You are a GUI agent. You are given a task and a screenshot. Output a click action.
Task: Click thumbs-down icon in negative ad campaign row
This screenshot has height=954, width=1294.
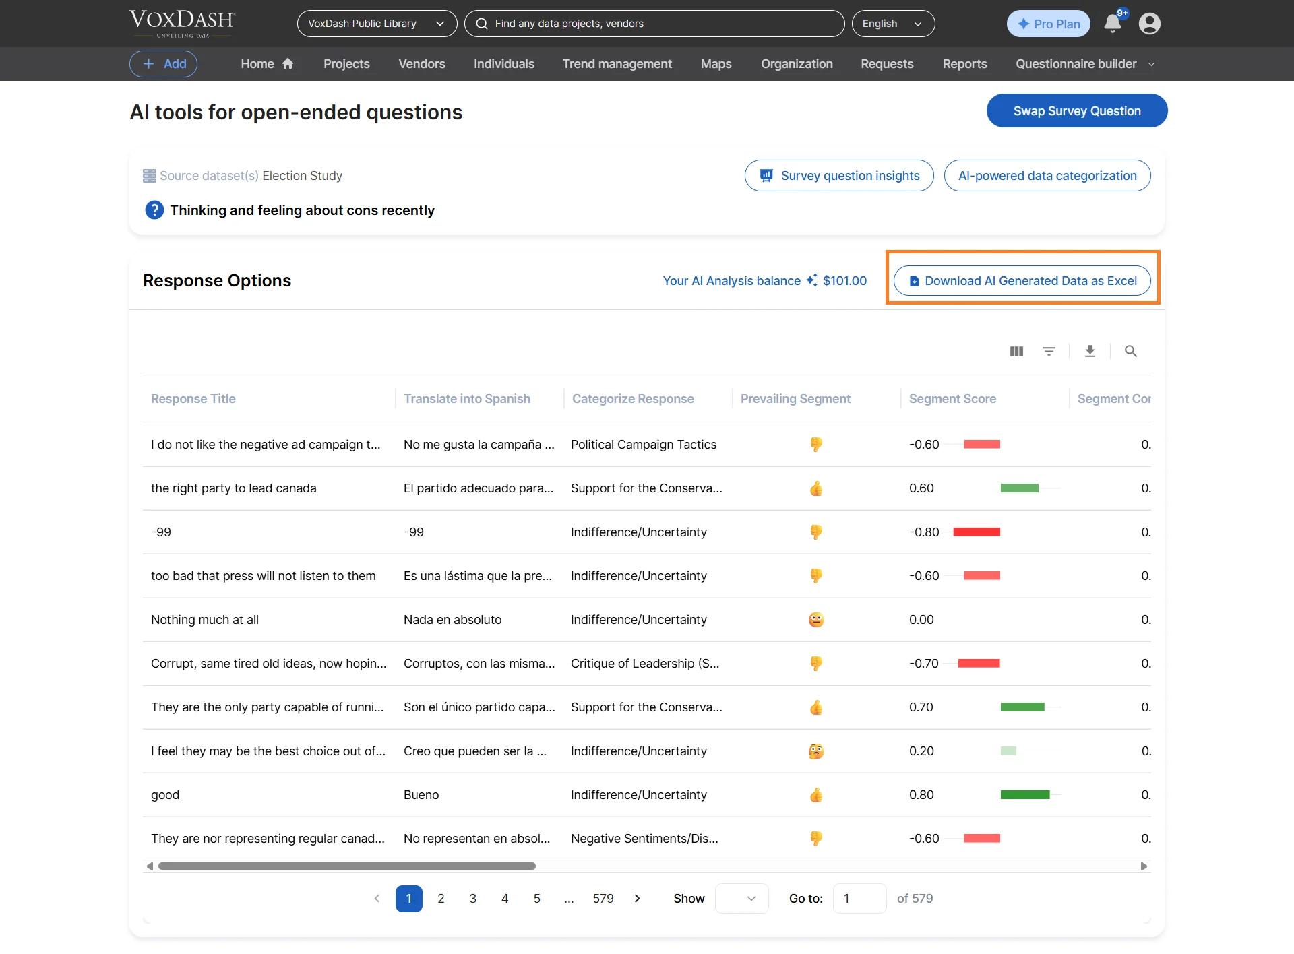pos(816,445)
